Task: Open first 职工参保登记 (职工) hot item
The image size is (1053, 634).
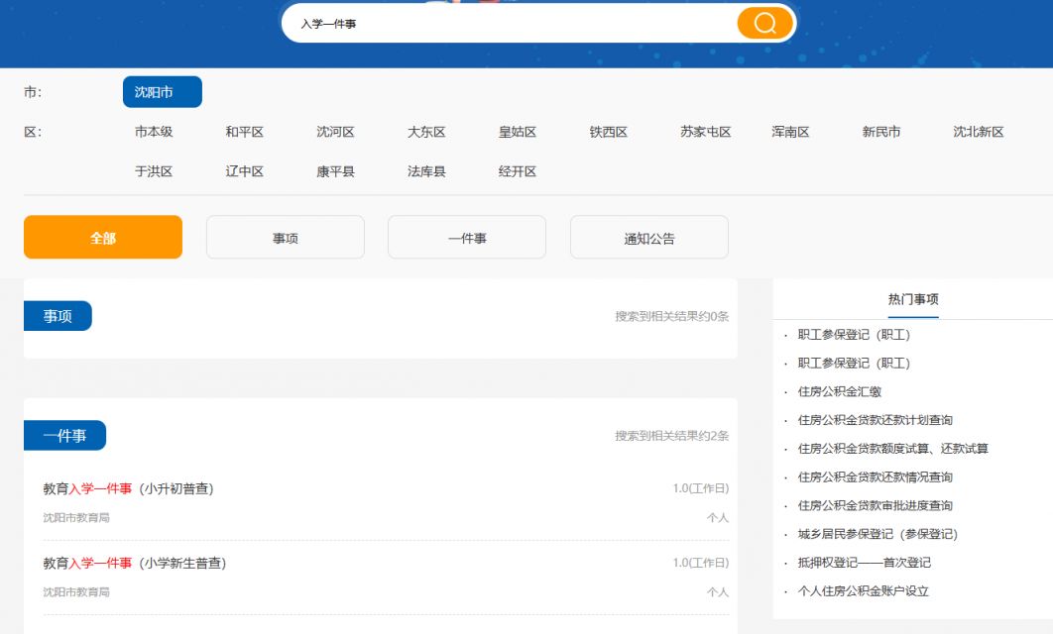Action: (854, 335)
